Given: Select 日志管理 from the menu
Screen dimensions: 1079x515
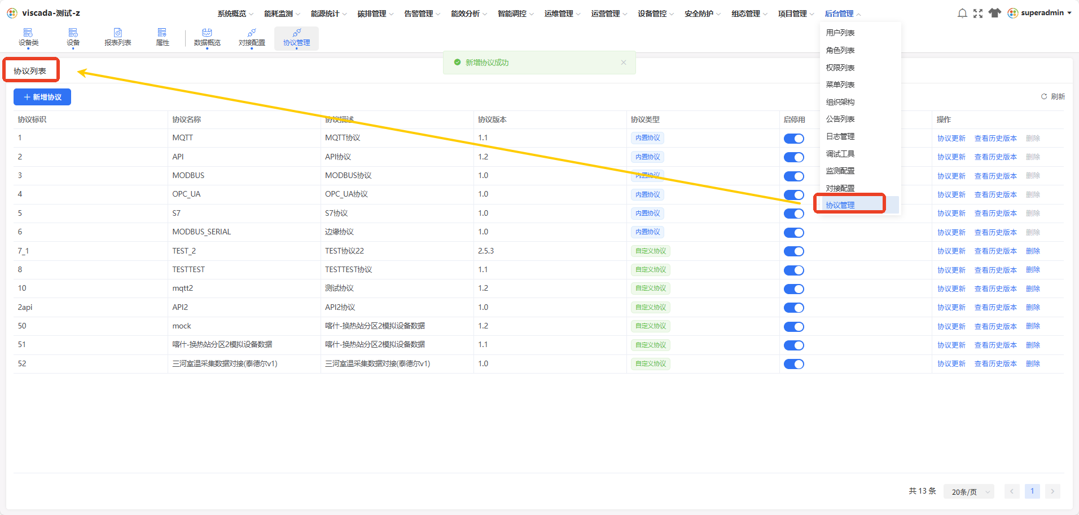Looking at the screenshot, I should click(x=840, y=136).
